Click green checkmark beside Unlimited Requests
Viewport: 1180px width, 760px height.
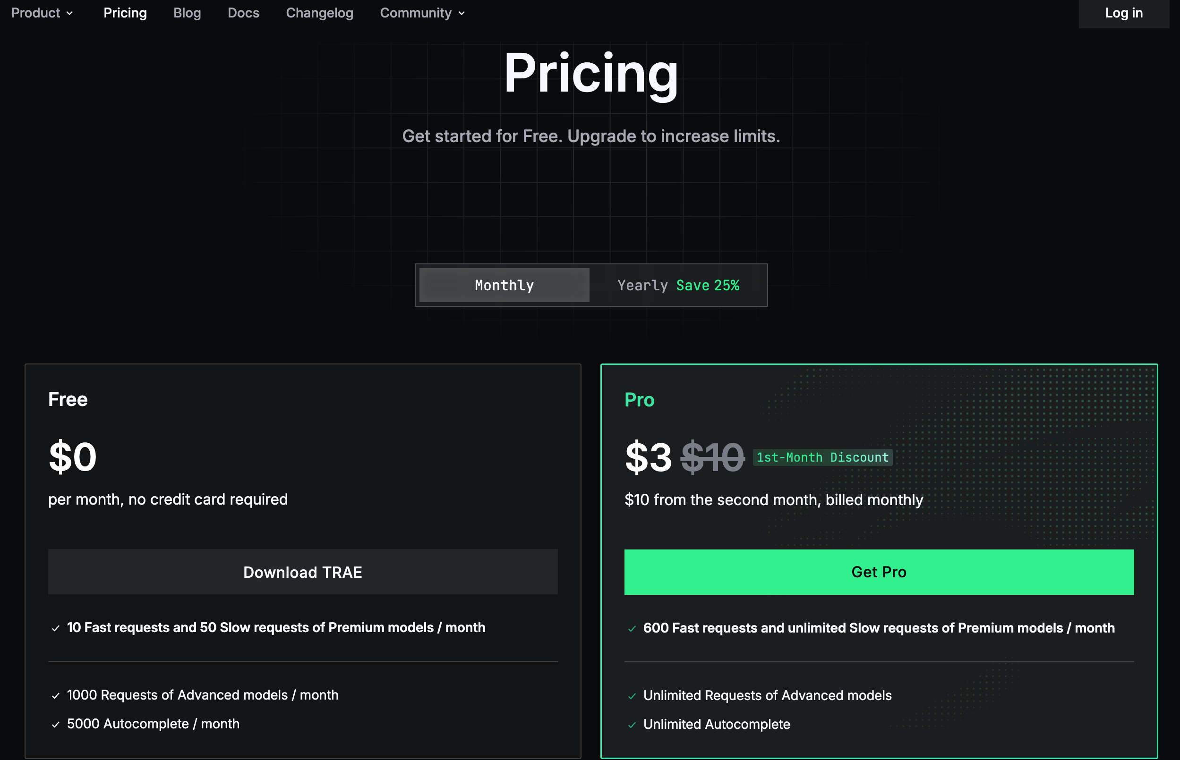pyautogui.click(x=632, y=696)
